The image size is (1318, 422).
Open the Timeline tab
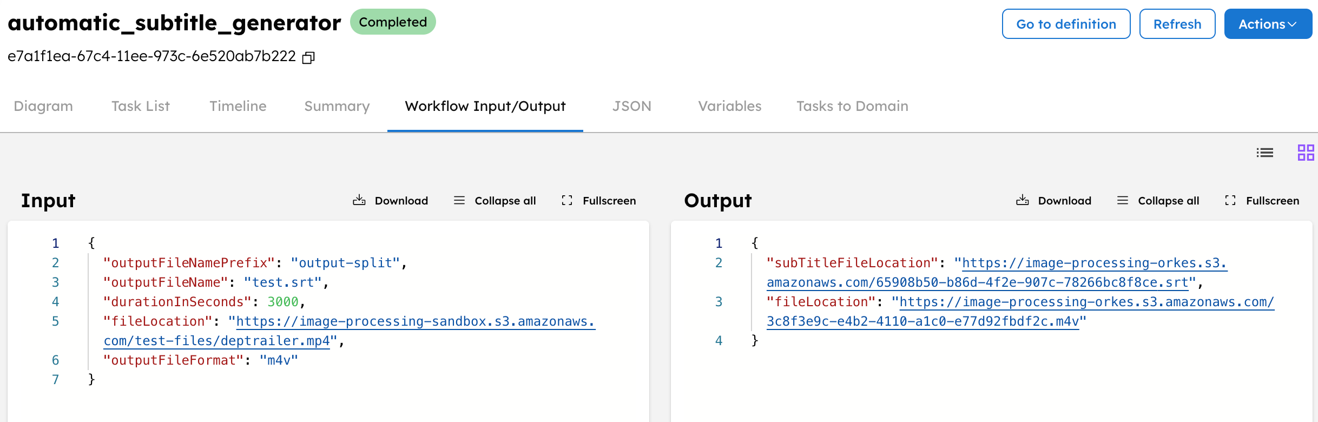click(x=238, y=106)
